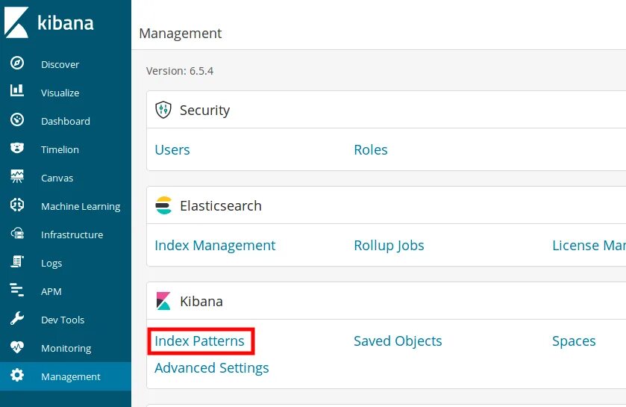Click the Canvas easel icon
Image resolution: width=626 pixels, height=407 pixels.
coord(17,177)
